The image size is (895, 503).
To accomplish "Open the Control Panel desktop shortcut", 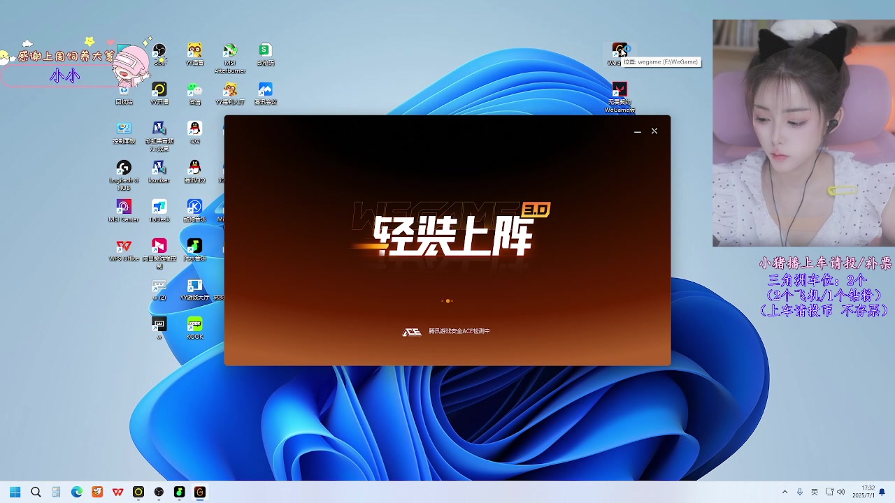I will click(124, 132).
